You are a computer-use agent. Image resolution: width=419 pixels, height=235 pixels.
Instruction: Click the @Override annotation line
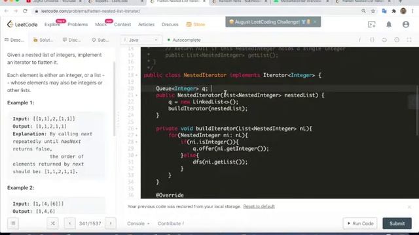[170, 195]
